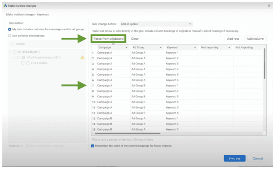Click the yellow warning icon beside VCs & Angel Investors
The height and width of the screenshot is (169, 275).
pos(82,57)
